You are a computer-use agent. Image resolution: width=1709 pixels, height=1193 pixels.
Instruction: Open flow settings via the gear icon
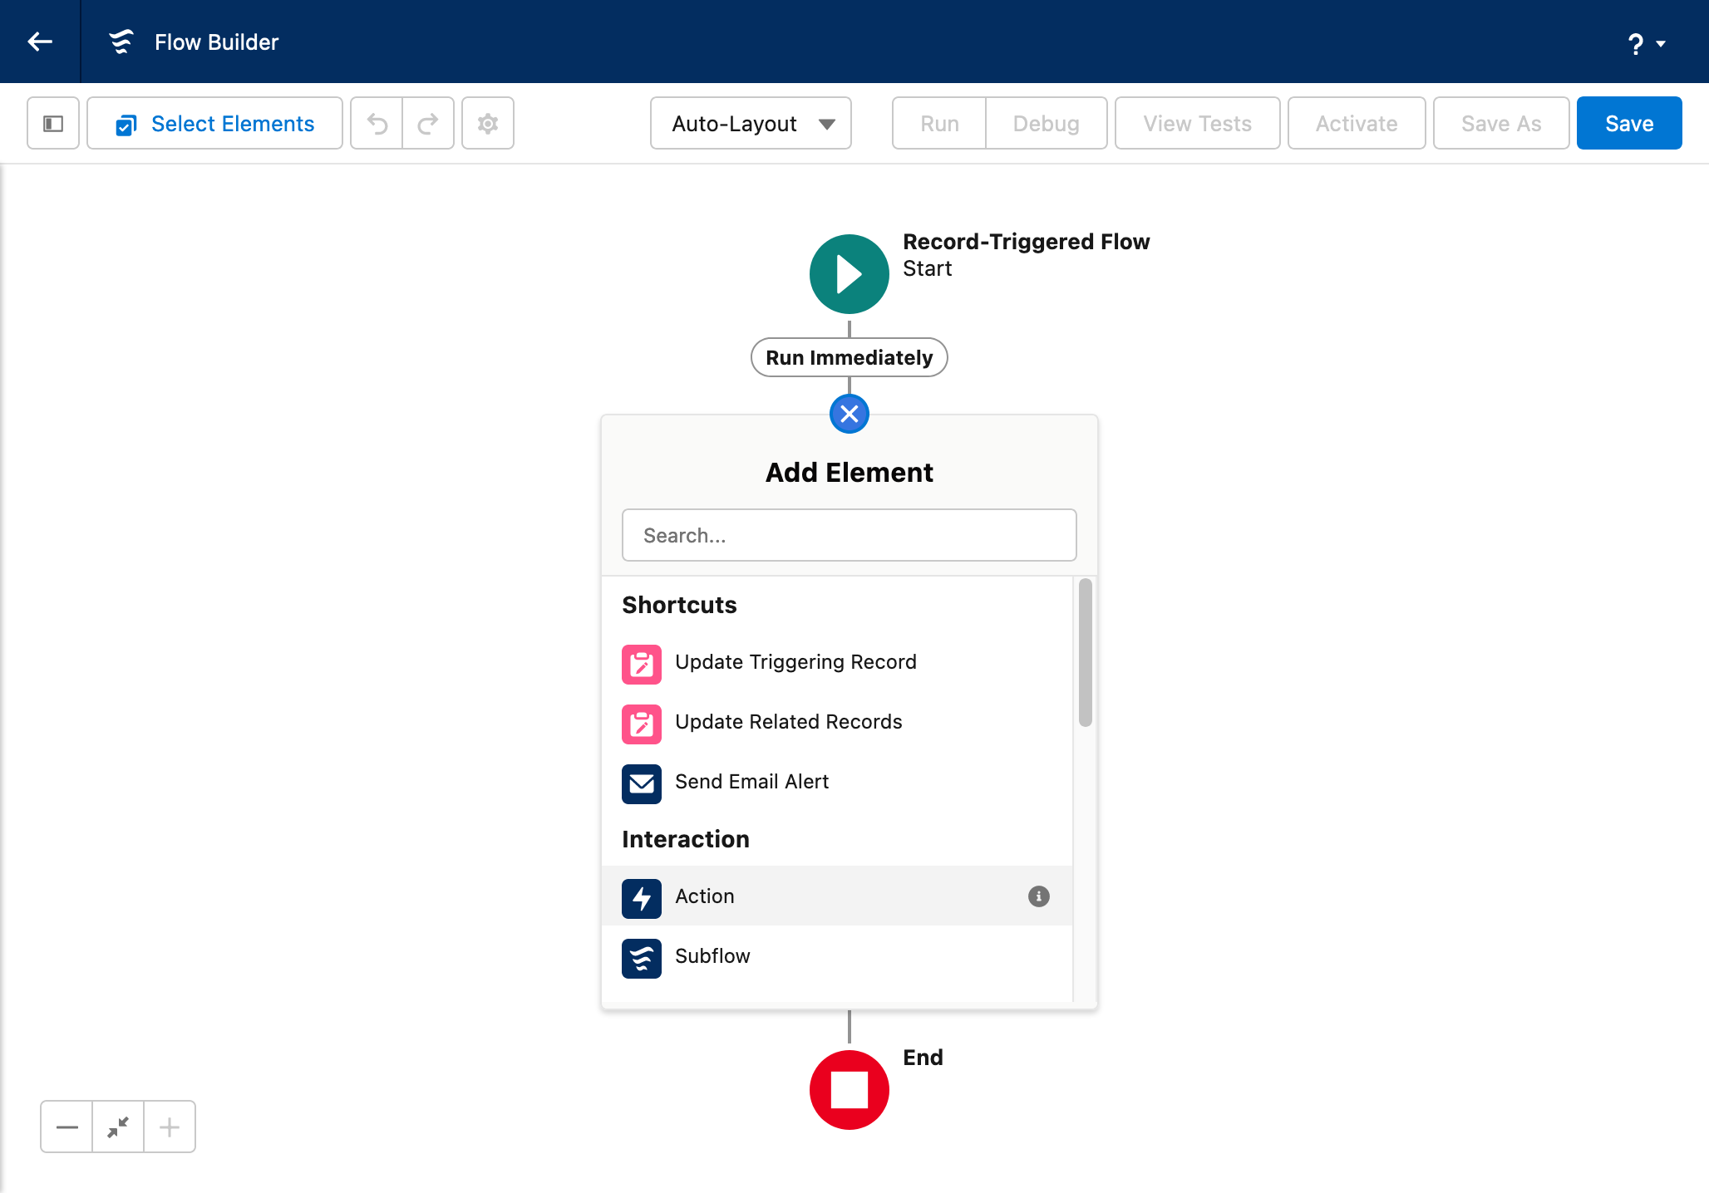click(x=488, y=124)
